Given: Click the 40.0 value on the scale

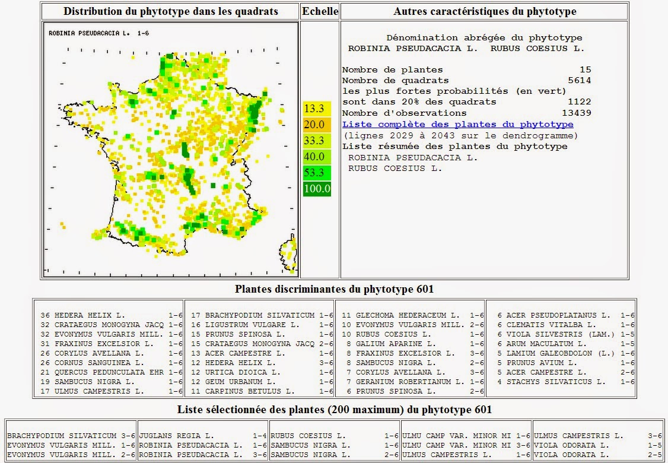Looking at the screenshot, I should (x=313, y=157).
